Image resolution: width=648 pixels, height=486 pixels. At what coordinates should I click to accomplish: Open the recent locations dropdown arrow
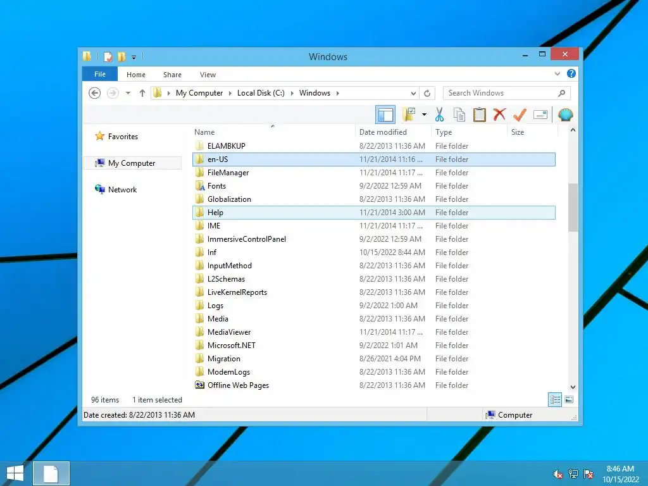[128, 93]
